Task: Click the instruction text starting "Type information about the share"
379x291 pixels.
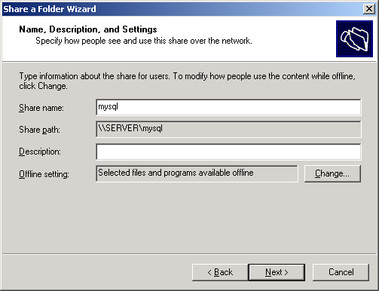Action: click(187, 81)
